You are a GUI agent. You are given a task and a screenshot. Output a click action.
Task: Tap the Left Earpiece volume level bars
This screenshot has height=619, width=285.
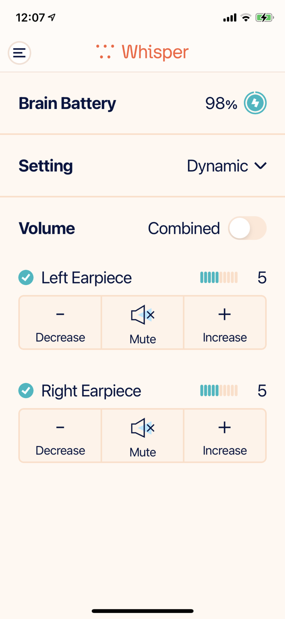pos(219,278)
